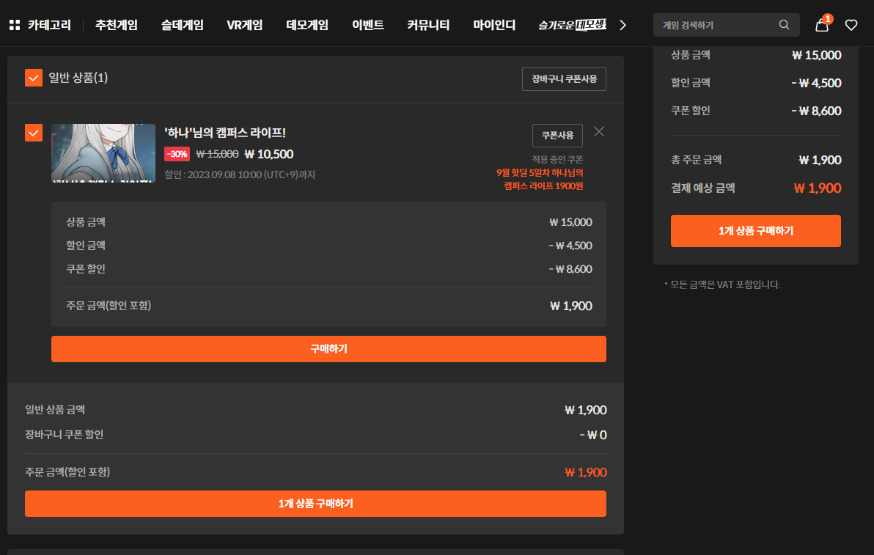Open the '하나'님의 캠퍼스 라이프! title link
Image resolution: width=874 pixels, height=555 pixels.
225,133
